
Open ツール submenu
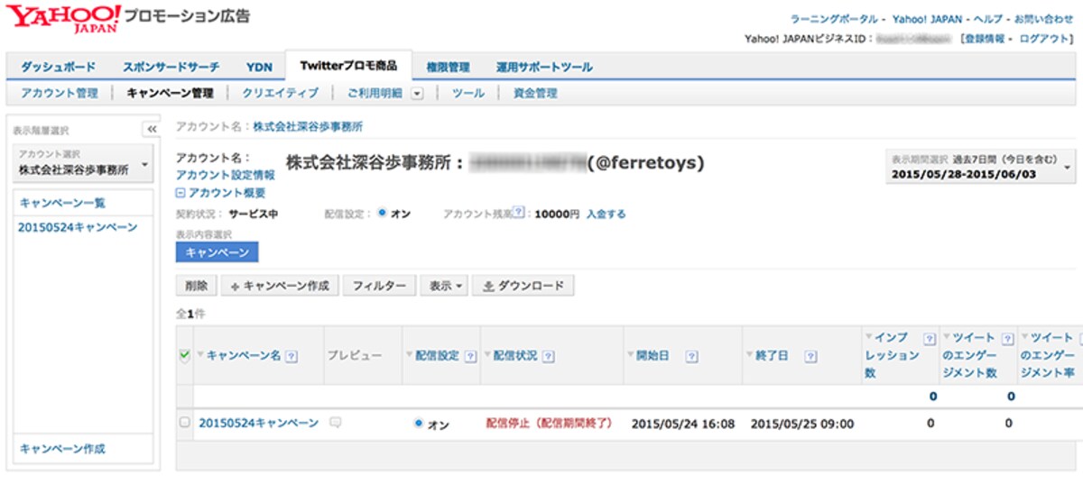click(x=468, y=93)
